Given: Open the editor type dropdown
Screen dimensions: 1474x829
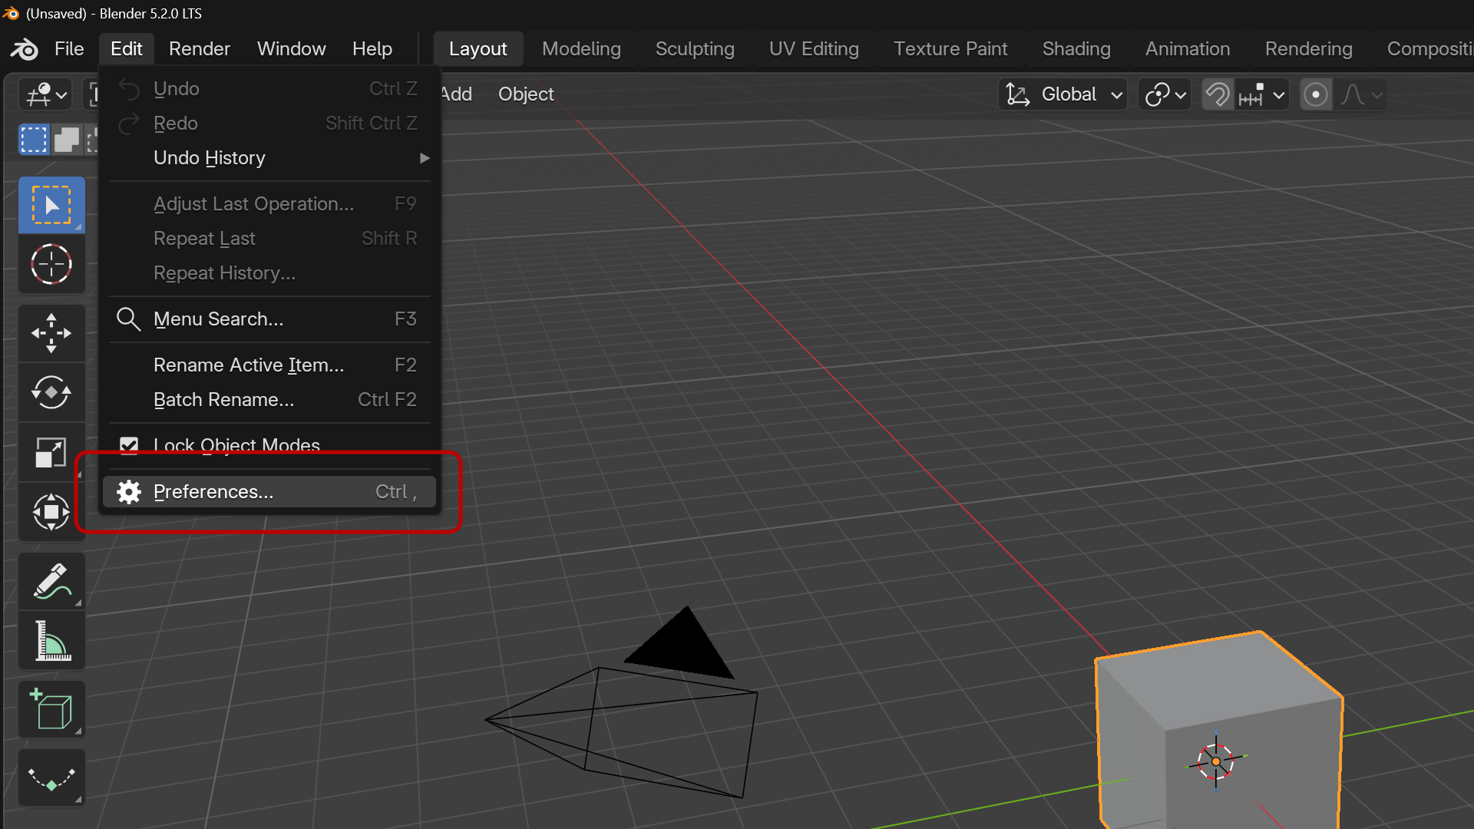Looking at the screenshot, I should 45,95.
